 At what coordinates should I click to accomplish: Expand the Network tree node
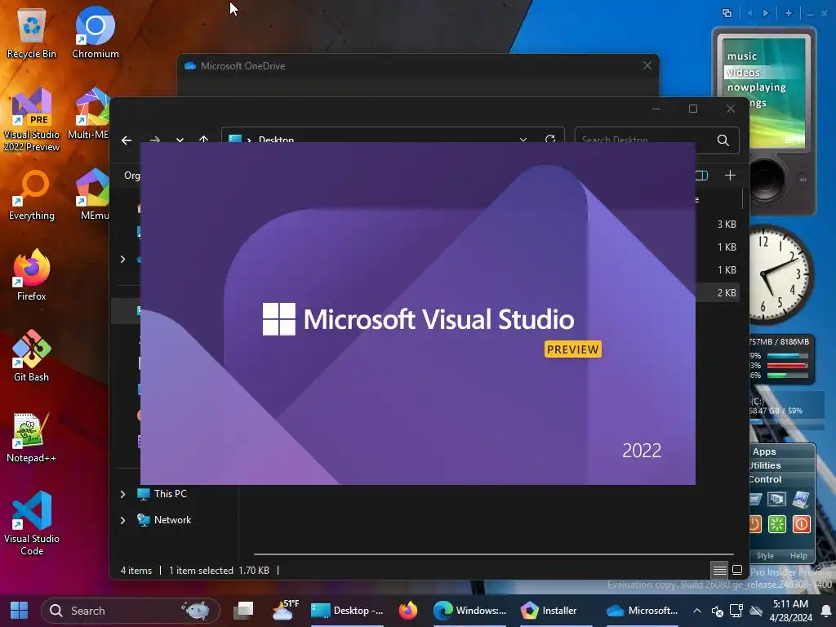(x=122, y=520)
